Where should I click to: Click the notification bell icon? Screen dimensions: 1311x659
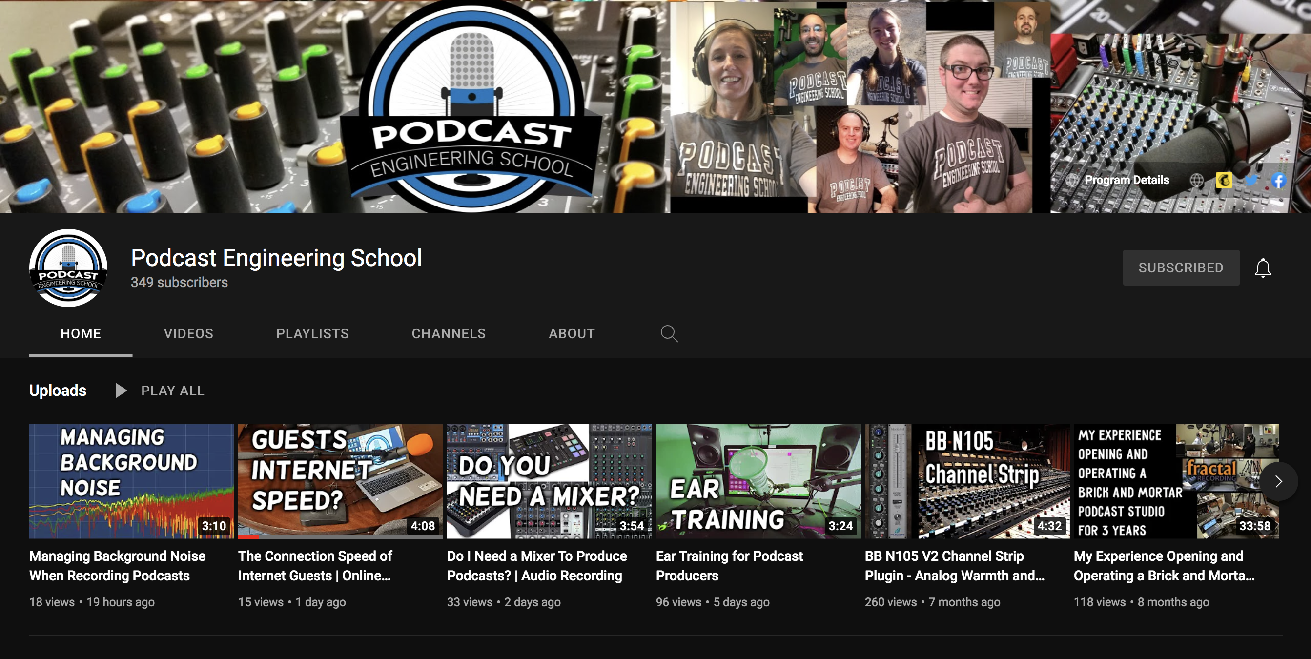pyautogui.click(x=1263, y=268)
